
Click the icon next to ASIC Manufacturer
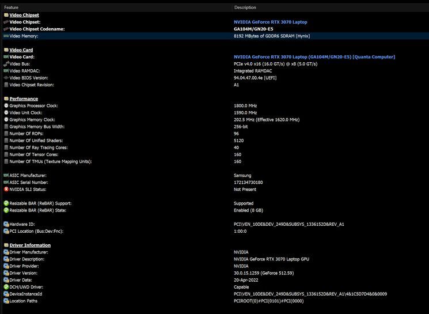[x=6, y=175]
